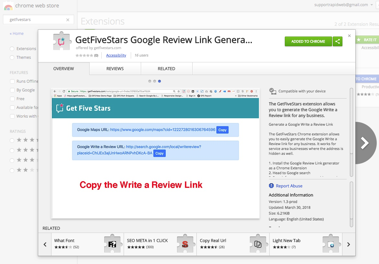379x264 pixels.
Task: Select the three-star rating radio button
Action: tap(12, 161)
